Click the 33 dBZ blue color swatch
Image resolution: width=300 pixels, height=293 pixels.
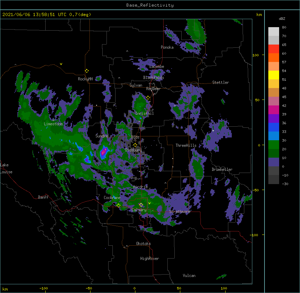click(x=274, y=127)
